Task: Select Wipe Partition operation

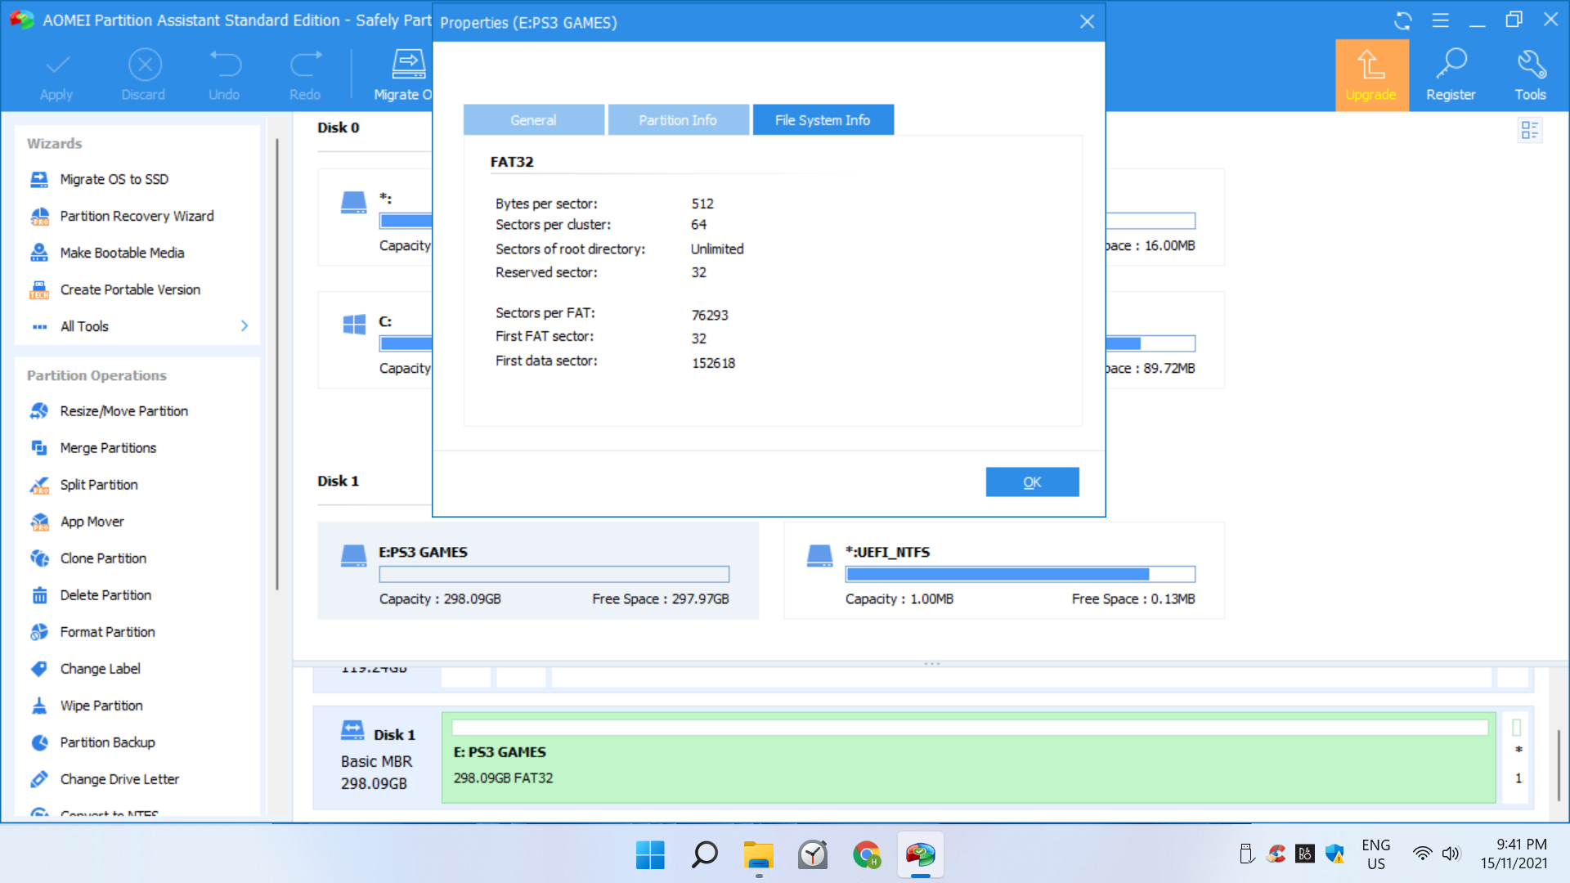Action: 101,706
